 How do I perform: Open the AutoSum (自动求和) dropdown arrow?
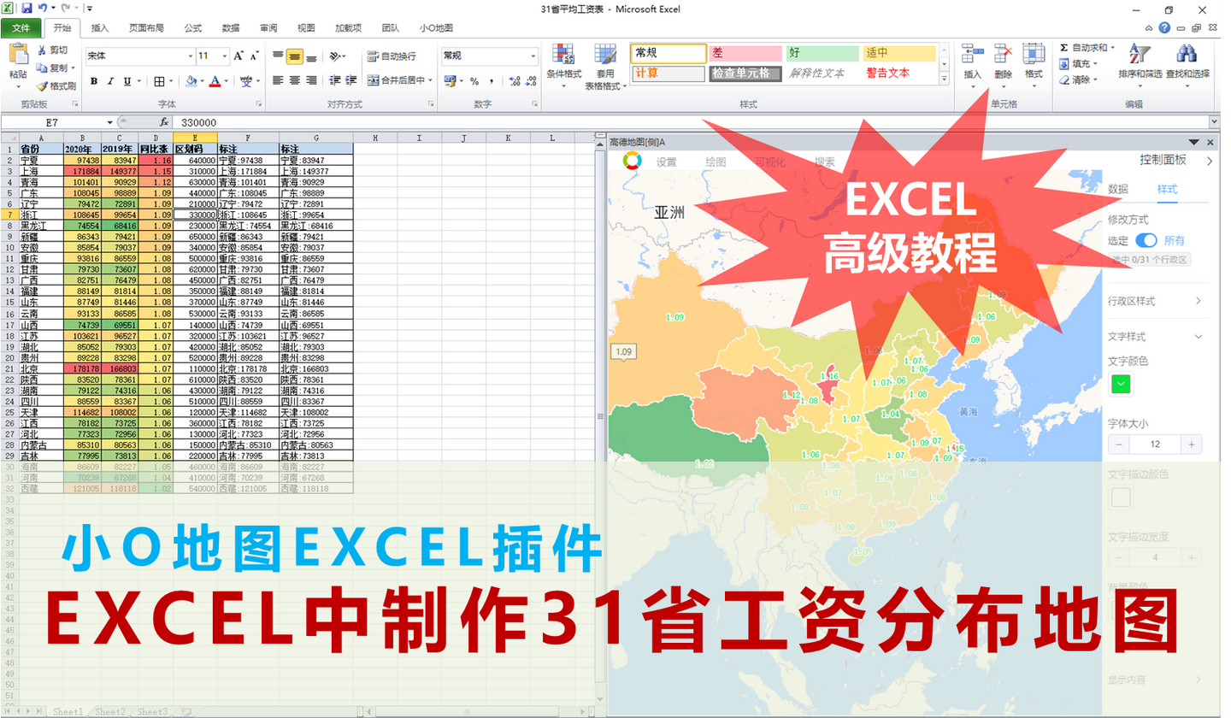click(1110, 48)
